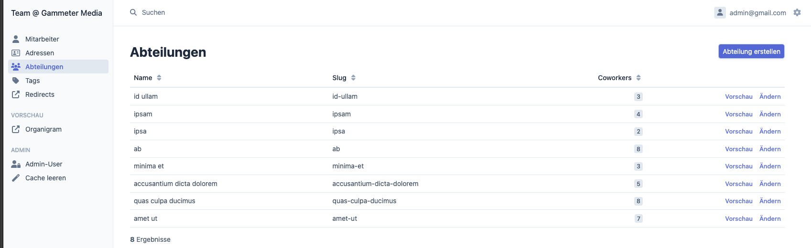
Task: Click the coworker count badge for ipsam
Action: pos(638,114)
